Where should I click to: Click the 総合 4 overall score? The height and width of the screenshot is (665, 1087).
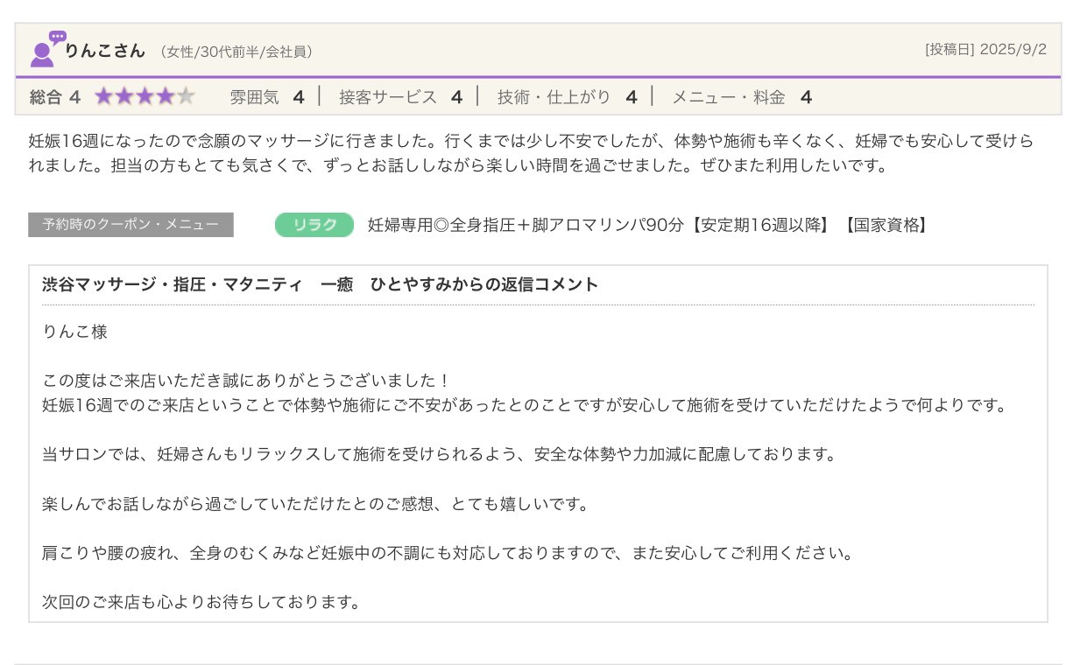(x=54, y=97)
